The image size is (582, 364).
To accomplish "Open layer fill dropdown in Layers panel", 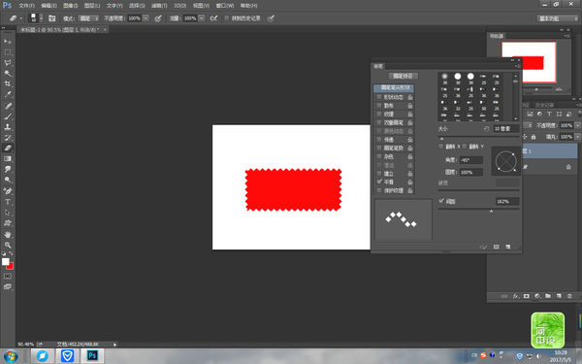I will (577, 137).
